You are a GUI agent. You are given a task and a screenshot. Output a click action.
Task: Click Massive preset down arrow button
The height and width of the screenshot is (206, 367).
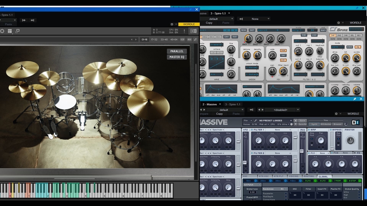coord(296,124)
